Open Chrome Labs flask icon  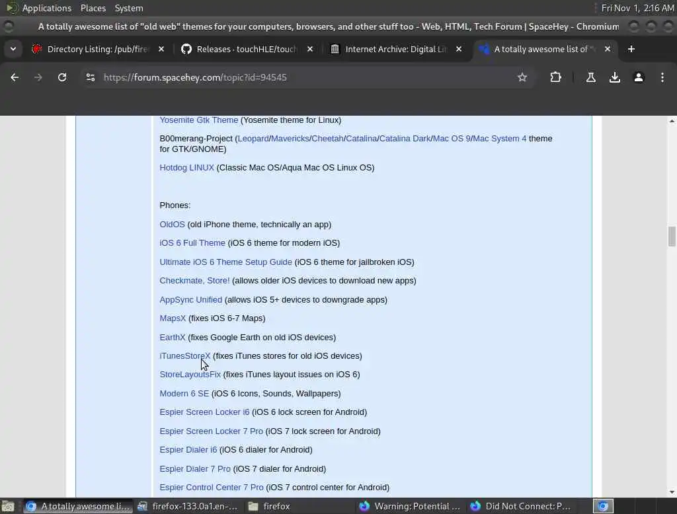coord(590,77)
